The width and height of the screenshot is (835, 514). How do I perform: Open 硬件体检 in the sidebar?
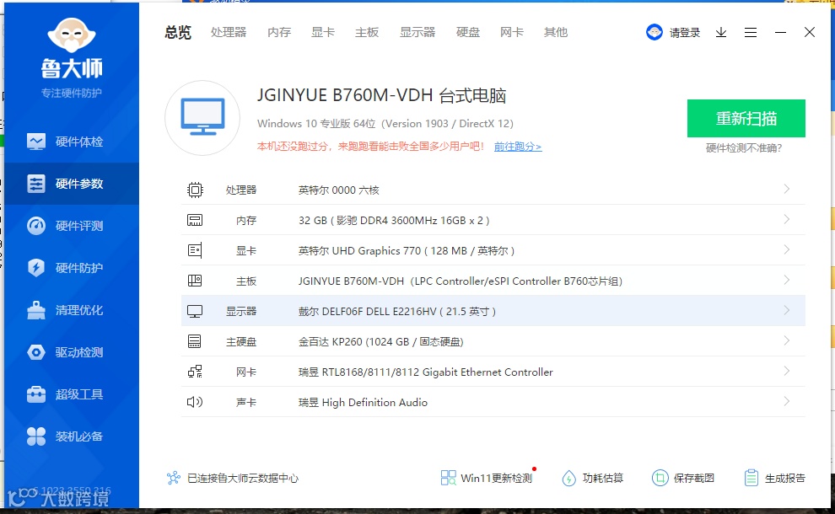72,142
